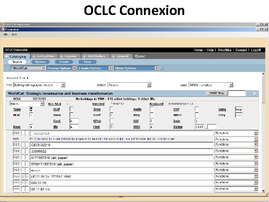
Task: Click the Logoff link
Action: pyautogui.click(x=256, y=50)
